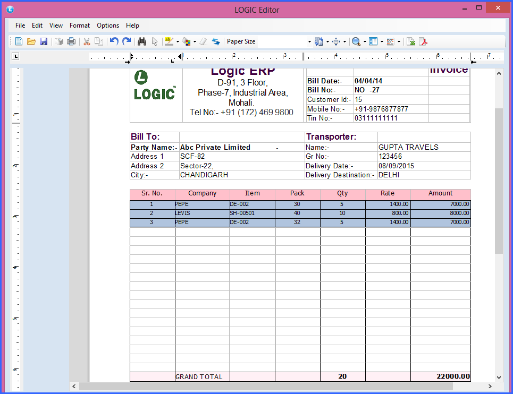This screenshot has height=394, width=513.
Task: Open print preview icon
Action: coord(59,41)
